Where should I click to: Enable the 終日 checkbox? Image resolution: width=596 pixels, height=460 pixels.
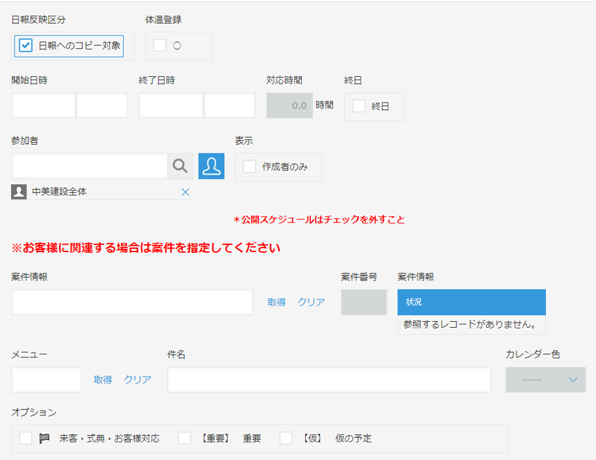pyautogui.click(x=359, y=106)
